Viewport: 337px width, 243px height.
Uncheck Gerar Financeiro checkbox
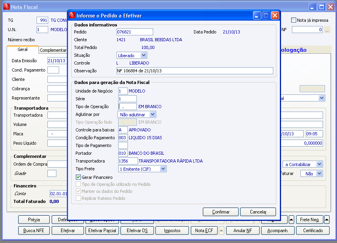click(x=78, y=177)
